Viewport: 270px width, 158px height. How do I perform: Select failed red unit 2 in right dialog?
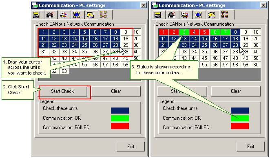pyautogui.click(x=174, y=32)
